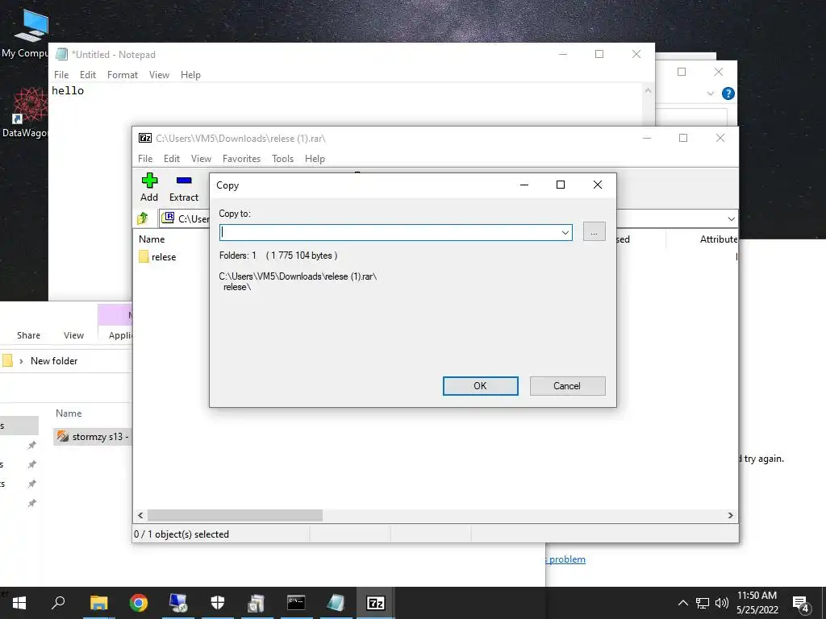
Task: Click Attributes column header in 7-Zip
Action: pos(719,239)
